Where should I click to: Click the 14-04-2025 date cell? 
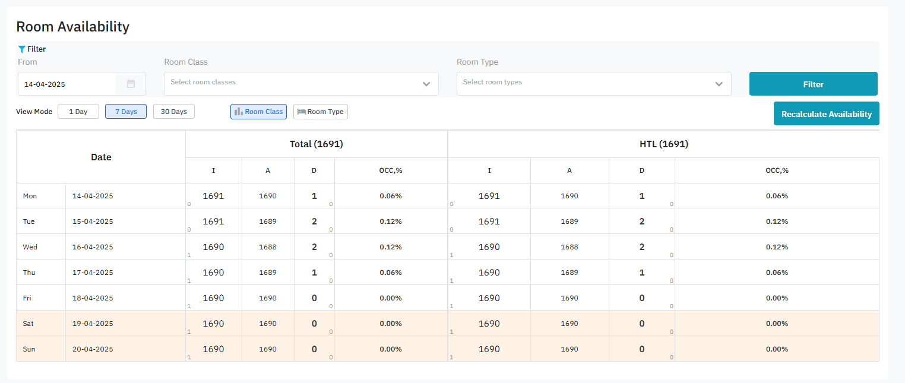92,196
